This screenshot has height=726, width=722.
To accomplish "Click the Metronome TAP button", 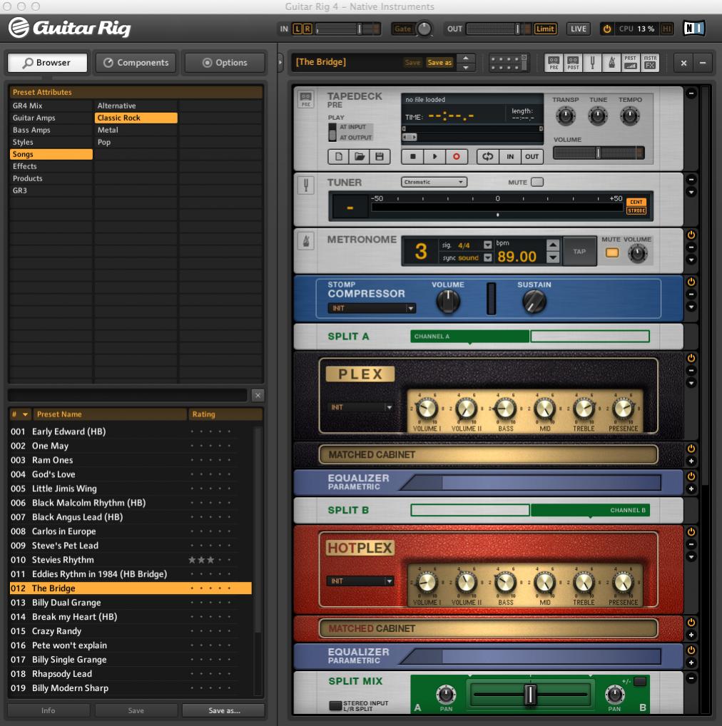I will click(x=579, y=252).
